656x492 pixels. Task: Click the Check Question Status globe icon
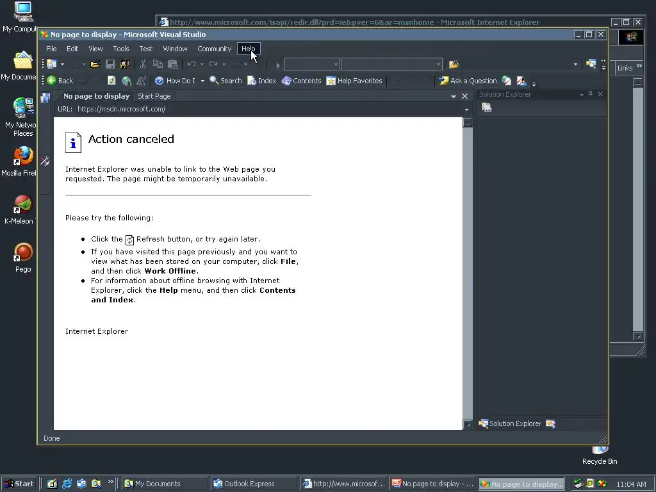506,80
